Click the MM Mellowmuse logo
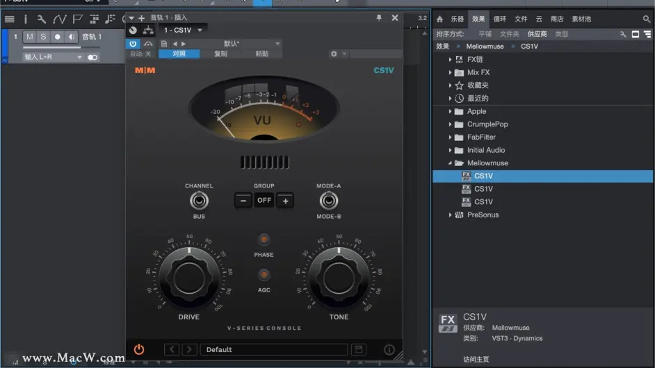The height and width of the screenshot is (368, 655). (145, 71)
